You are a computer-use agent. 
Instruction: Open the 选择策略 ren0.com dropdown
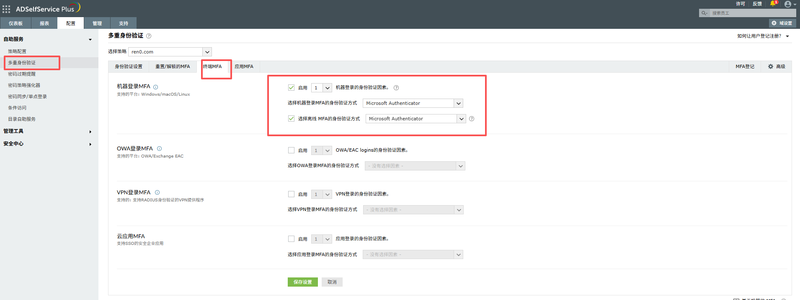tap(207, 52)
